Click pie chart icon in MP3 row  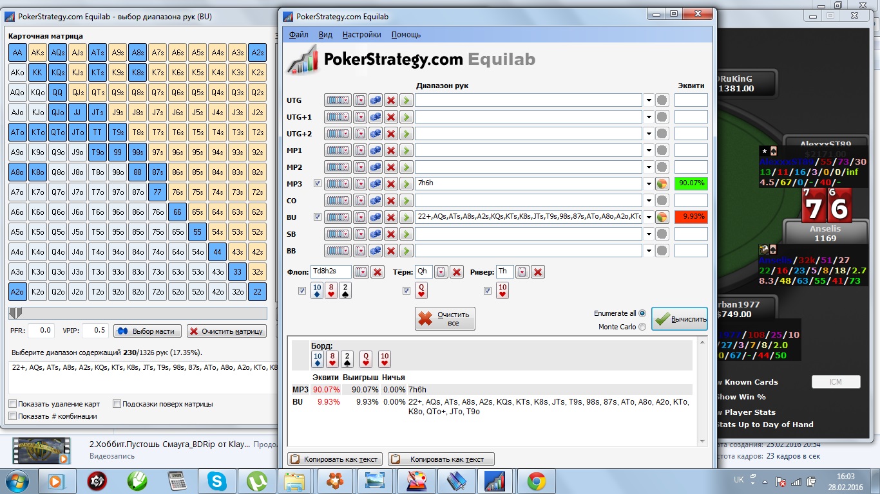(662, 183)
